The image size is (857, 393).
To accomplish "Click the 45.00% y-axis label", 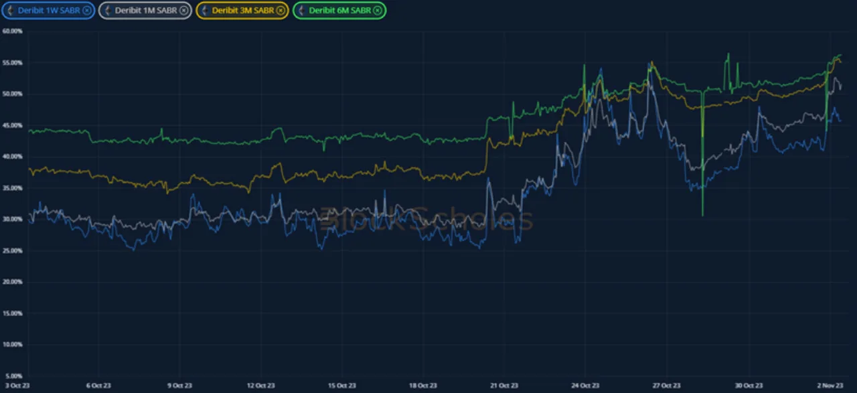I will tap(12, 126).
